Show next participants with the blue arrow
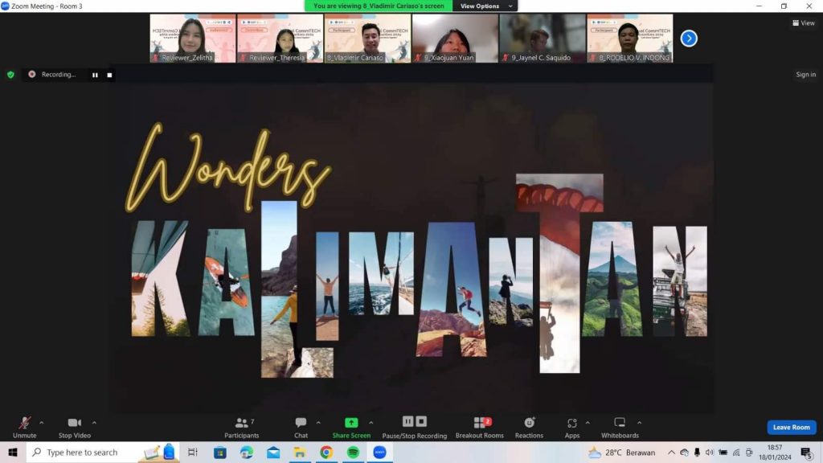Image resolution: width=823 pixels, height=463 pixels. (x=689, y=39)
